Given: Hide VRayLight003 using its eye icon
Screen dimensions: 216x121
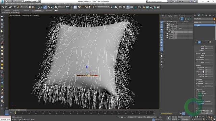Looking at the screenshot, I should click(x=166, y=38).
